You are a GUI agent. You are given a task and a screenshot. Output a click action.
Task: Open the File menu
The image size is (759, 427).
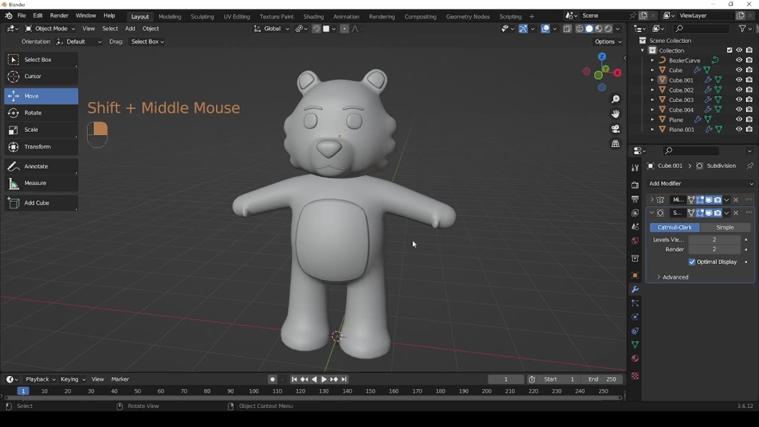click(21, 15)
